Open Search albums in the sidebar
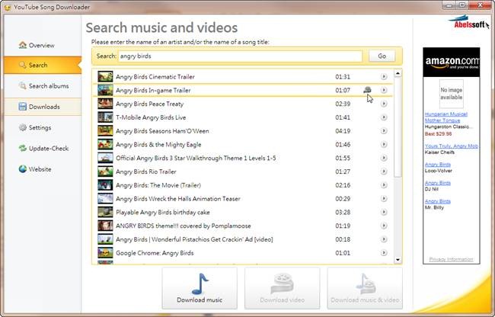 [x=43, y=86]
